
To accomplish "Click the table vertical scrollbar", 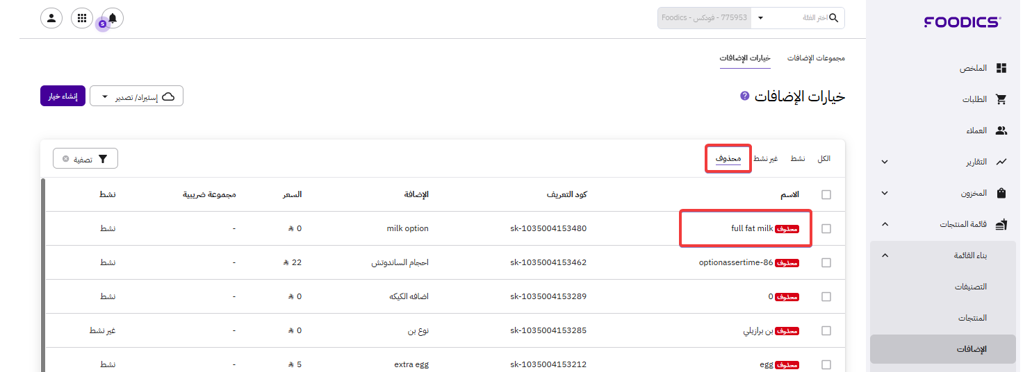I will tap(43, 278).
